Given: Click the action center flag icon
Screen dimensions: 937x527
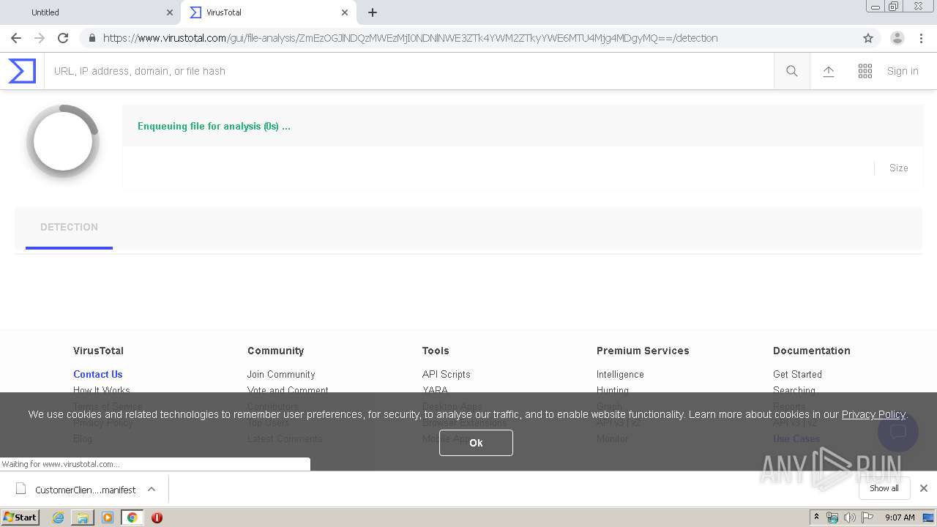Looking at the screenshot, I should click(x=867, y=517).
